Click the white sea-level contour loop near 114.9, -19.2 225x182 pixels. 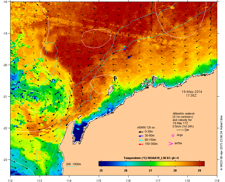tap(96, 39)
